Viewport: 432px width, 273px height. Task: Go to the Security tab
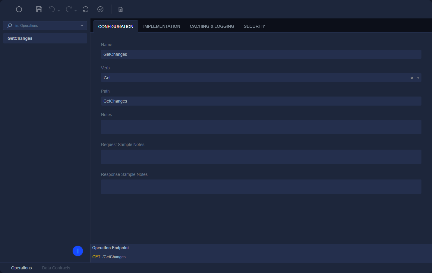254,26
